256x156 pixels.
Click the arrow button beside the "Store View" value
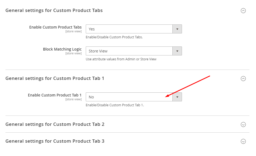(x=177, y=51)
